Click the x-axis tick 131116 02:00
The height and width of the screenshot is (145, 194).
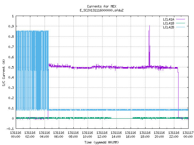tap(30, 135)
